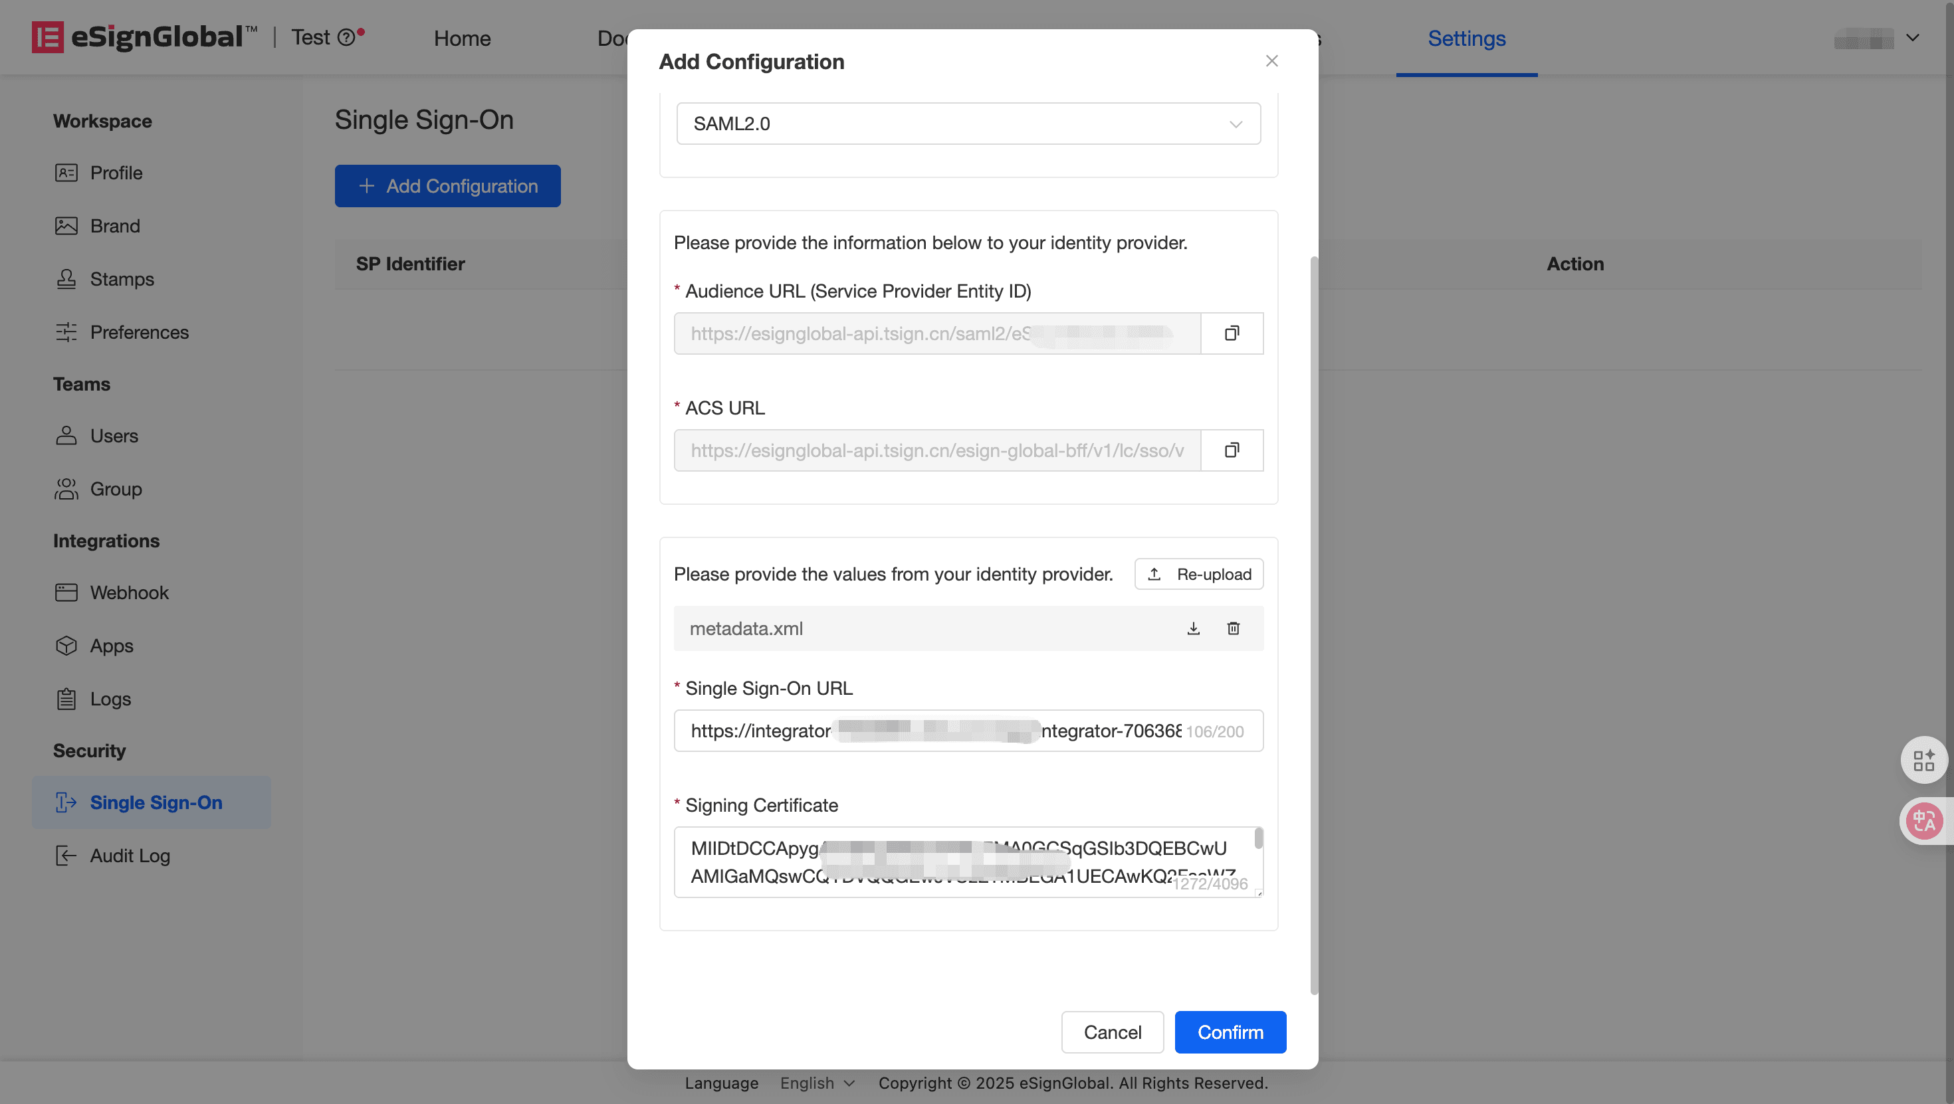Open the Settings tab
Image resolution: width=1954 pixels, height=1104 pixels.
pos(1465,38)
